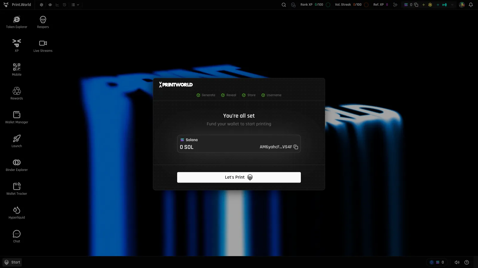This screenshot has width=478, height=268.
Task: Click the Reveal step indicator
Action: (x=229, y=95)
